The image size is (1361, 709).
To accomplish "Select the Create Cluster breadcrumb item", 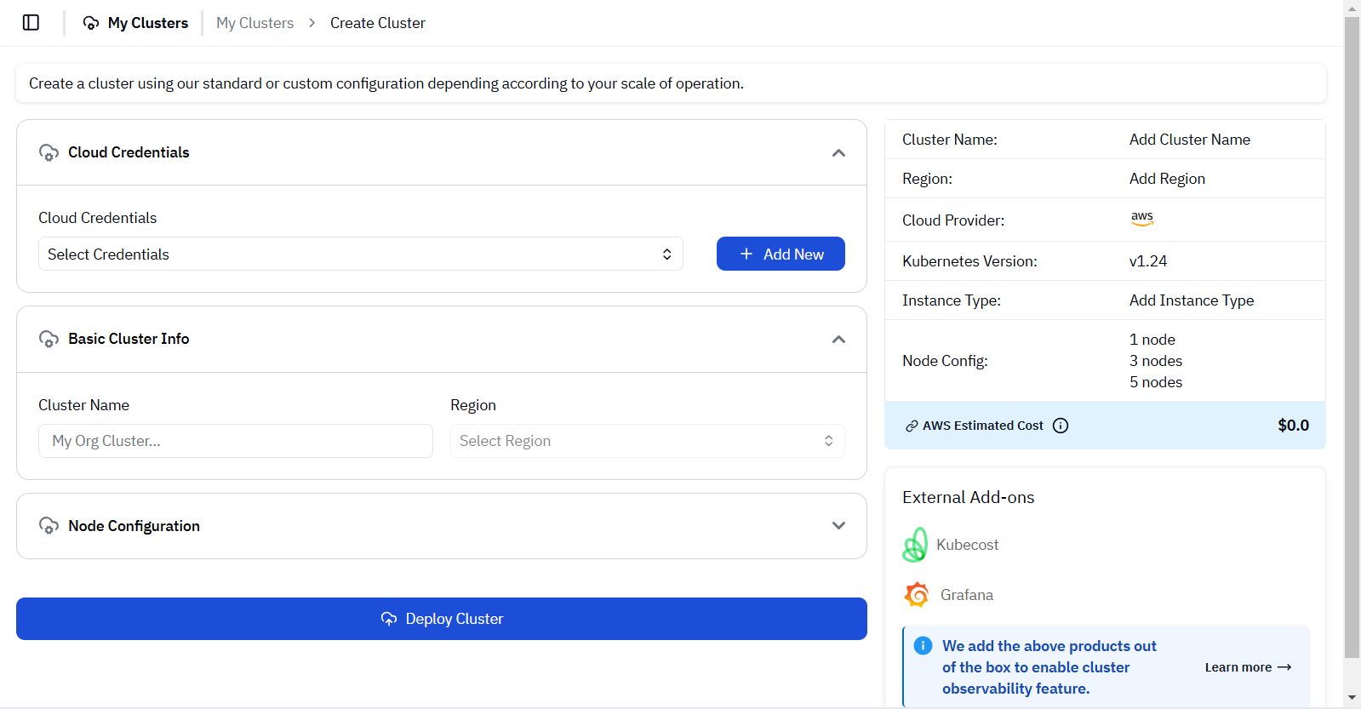I will point(377,23).
